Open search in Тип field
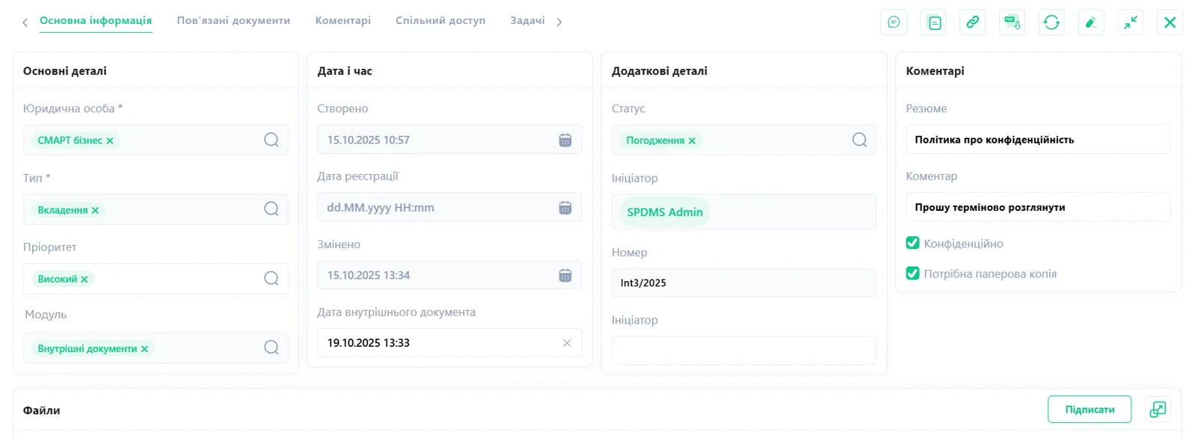The image size is (1189, 438). [271, 209]
